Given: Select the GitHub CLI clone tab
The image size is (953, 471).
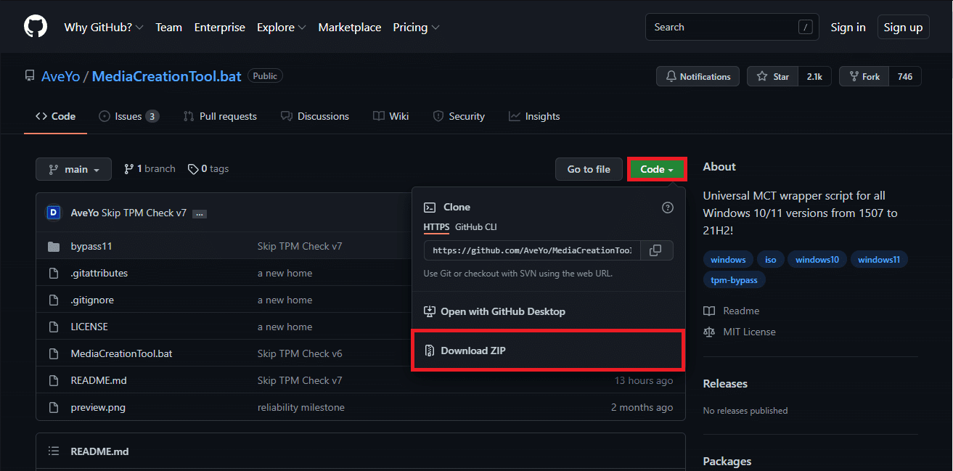Looking at the screenshot, I should point(476,227).
